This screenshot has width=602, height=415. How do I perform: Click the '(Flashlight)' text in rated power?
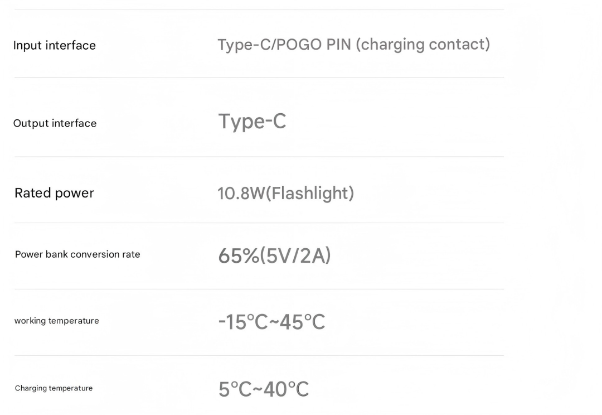coord(310,194)
